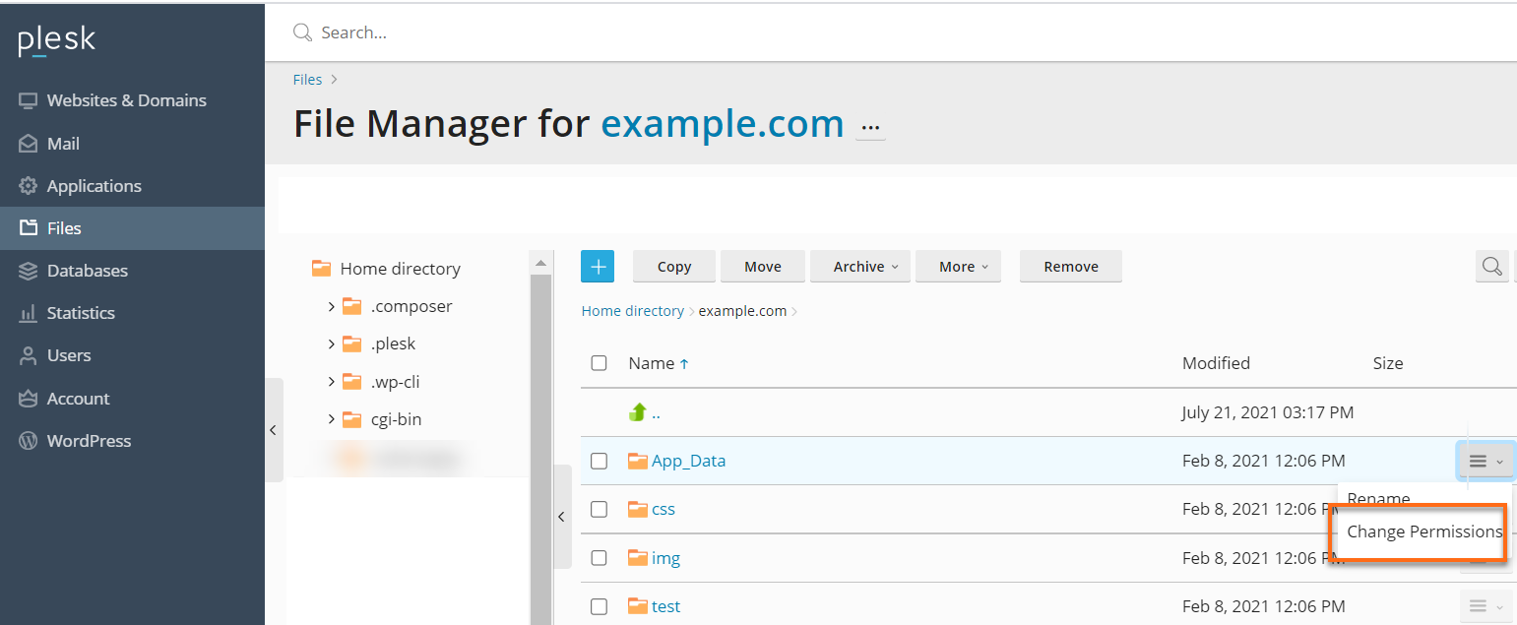This screenshot has height=625, width=1517.
Task: Expand the cgi-bin folder in the tree
Action: [333, 418]
